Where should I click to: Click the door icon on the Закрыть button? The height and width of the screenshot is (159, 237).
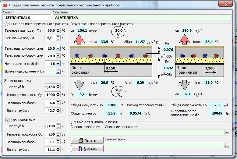coord(80,149)
